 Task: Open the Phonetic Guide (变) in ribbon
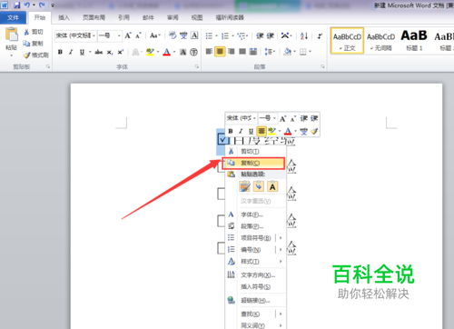pos(183,35)
